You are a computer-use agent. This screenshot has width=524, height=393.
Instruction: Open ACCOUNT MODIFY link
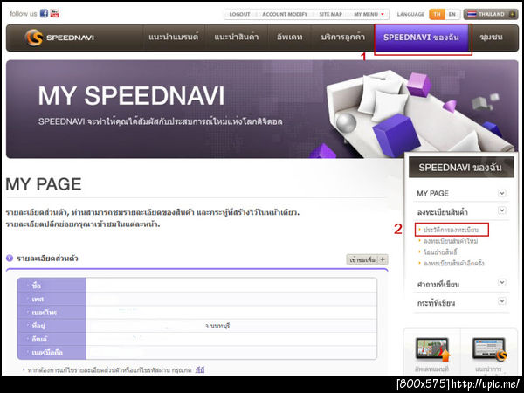tap(285, 14)
